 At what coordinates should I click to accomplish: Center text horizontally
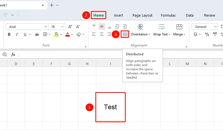pyautogui.click(x=101, y=34)
